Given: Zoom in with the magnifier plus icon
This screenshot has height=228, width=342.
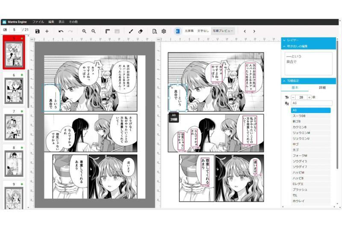Looking at the screenshot, I should 84,31.
